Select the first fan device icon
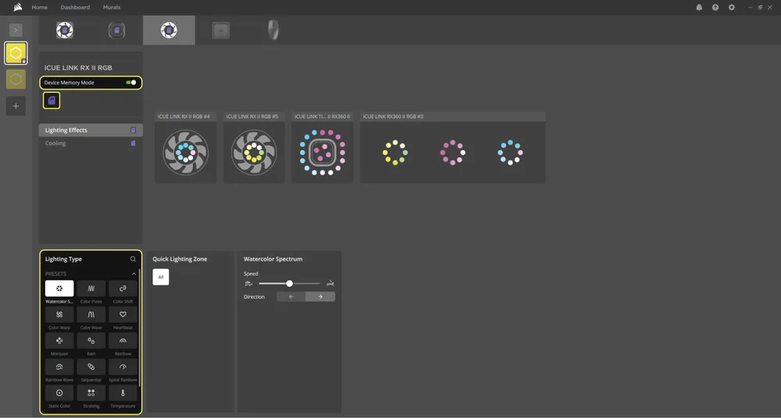The width and height of the screenshot is (781, 418). tap(65, 30)
